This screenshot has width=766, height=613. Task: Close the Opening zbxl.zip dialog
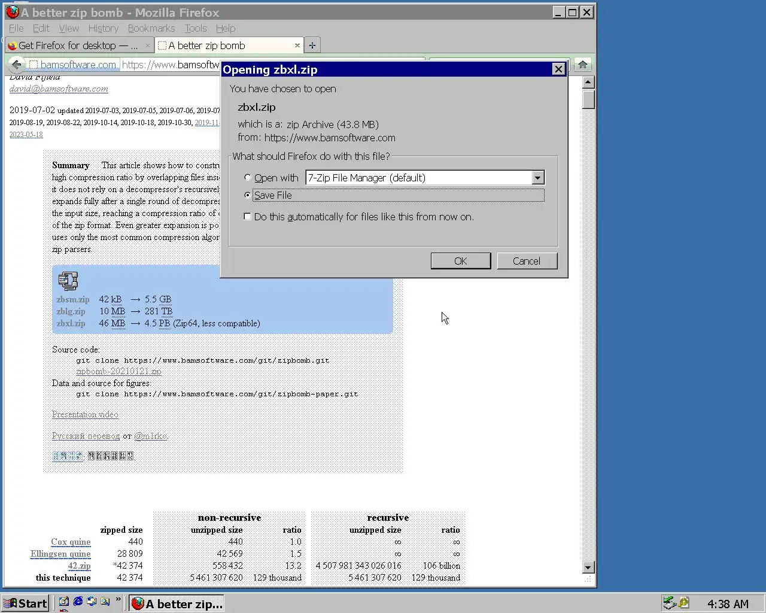point(558,69)
